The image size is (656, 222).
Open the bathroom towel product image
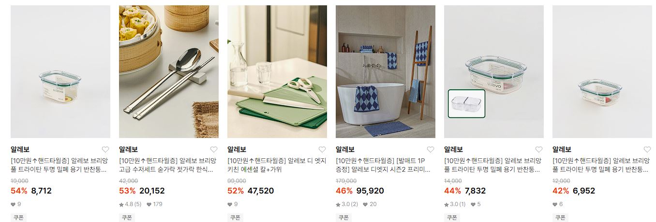tap(386, 71)
